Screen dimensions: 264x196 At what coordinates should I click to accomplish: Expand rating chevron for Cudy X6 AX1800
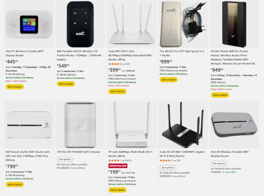click(175, 160)
